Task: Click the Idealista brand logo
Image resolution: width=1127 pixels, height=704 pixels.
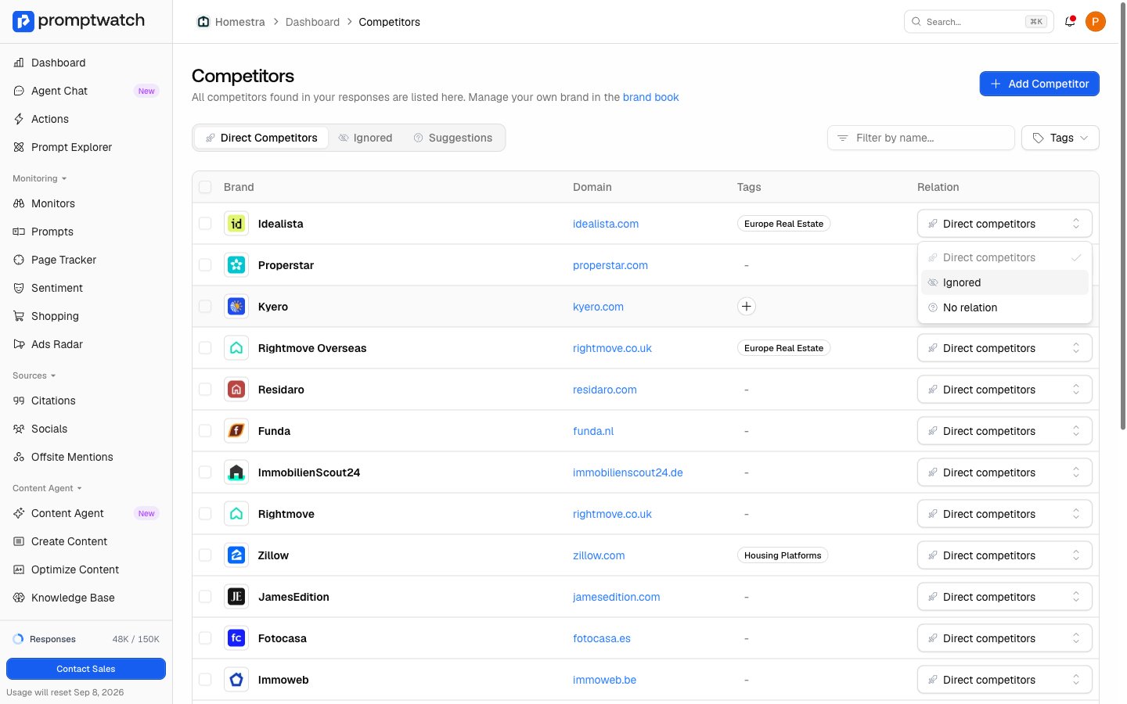Action: click(x=236, y=224)
